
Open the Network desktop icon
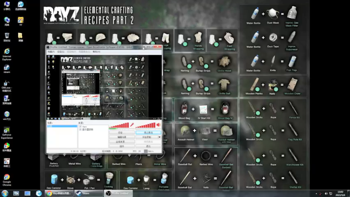point(7,21)
